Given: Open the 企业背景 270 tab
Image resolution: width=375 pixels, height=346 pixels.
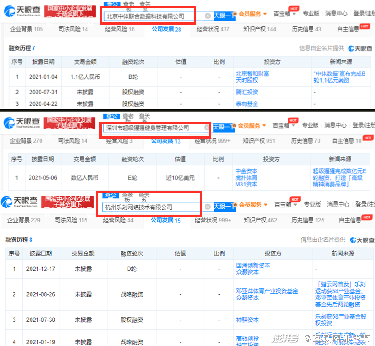Looking at the screenshot, I should click(x=26, y=141).
